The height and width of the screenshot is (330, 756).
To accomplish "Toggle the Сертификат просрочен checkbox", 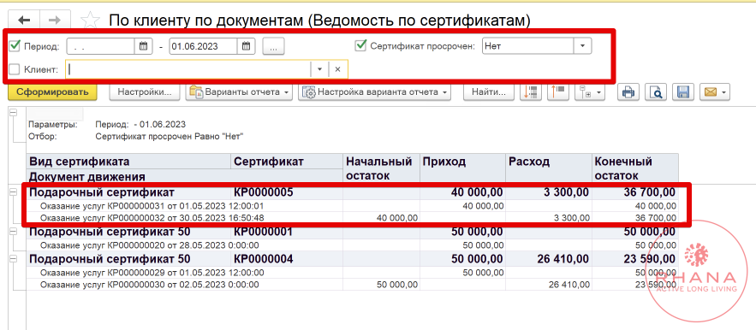I will pos(360,46).
